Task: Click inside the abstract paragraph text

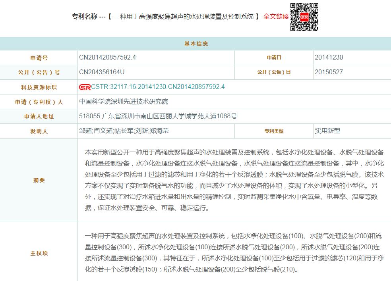Action: (234, 180)
